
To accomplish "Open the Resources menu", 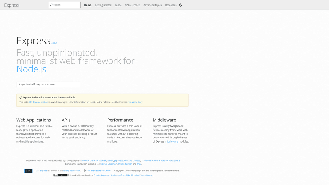I will pos(171,5).
